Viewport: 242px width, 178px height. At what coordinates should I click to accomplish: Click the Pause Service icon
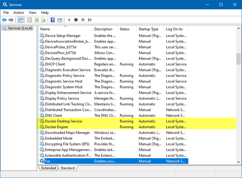pyautogui.click(x=83, y=20)
